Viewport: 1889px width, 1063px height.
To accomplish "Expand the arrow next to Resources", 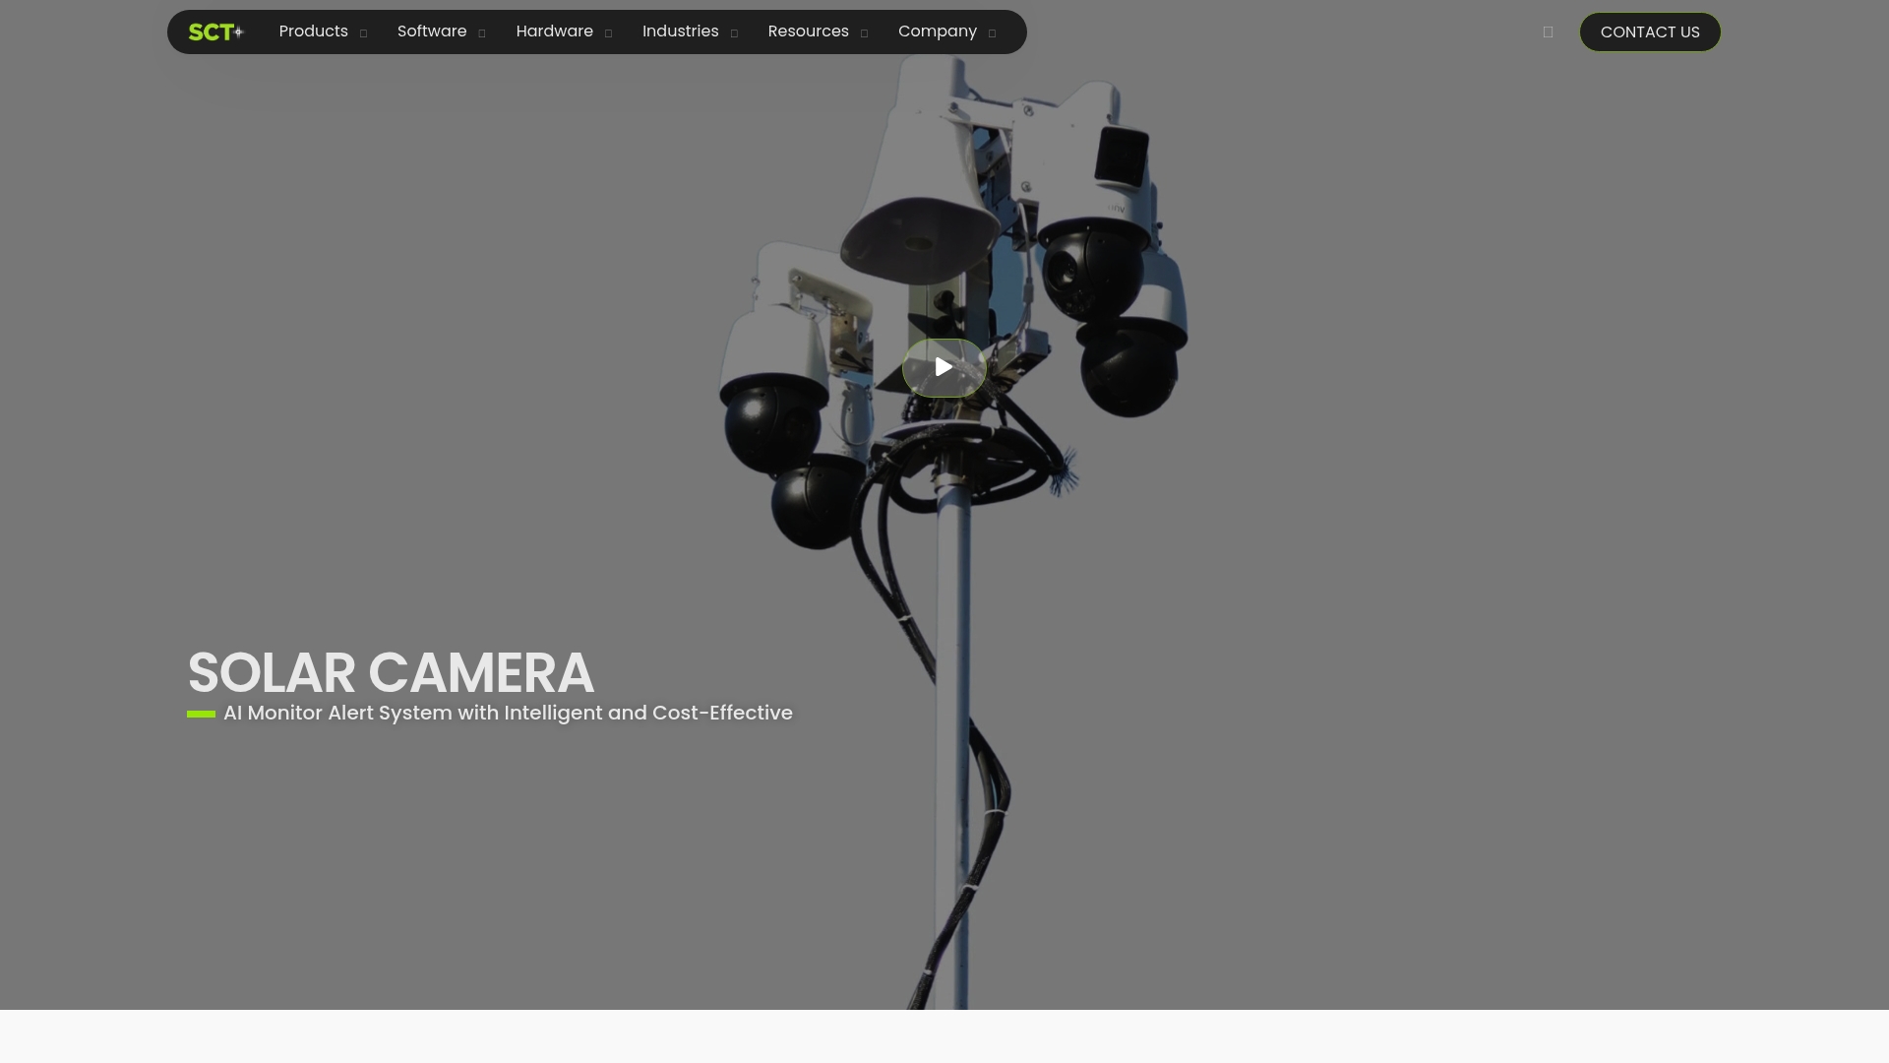I will [x=864, y=33].
